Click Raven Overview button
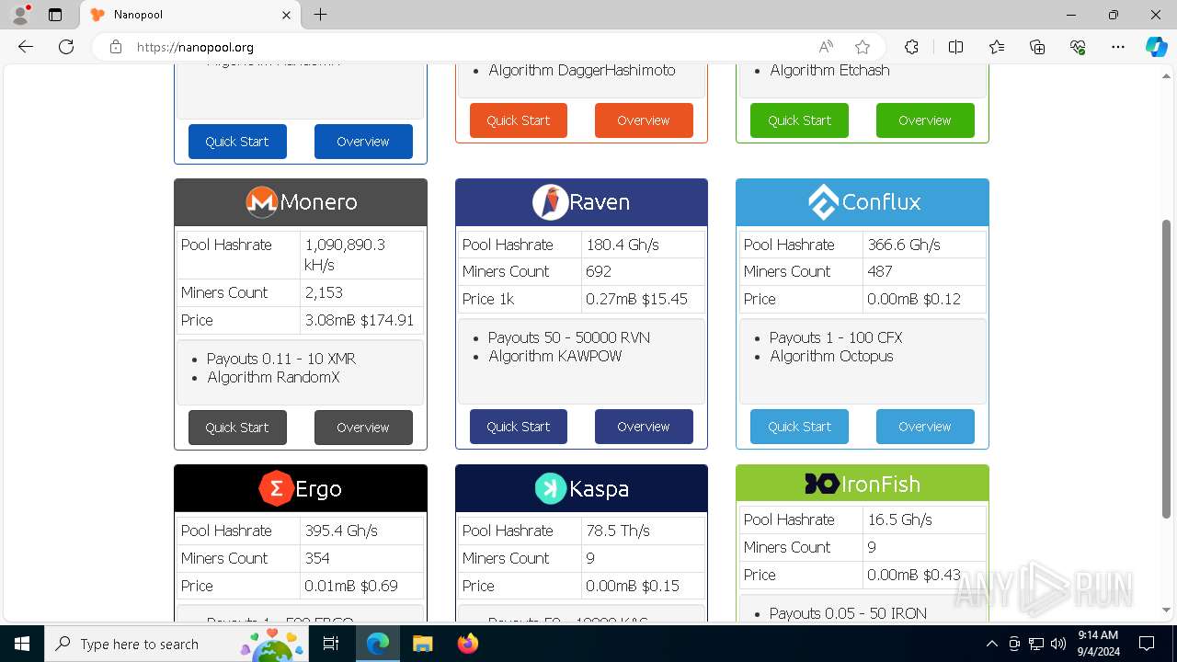Viewport: 1177px width, 662px height. (x=644, y=427)
